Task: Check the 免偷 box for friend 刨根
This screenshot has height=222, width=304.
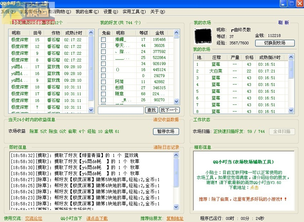Action: coord(103,88)
